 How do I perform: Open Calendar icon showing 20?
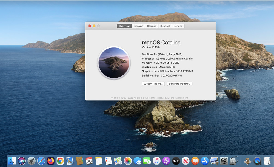[89, 161]
